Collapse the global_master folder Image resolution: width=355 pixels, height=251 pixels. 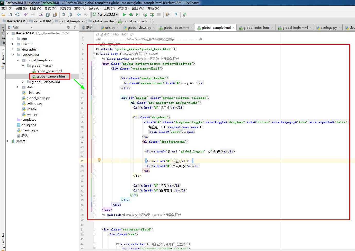coord(23,65)
